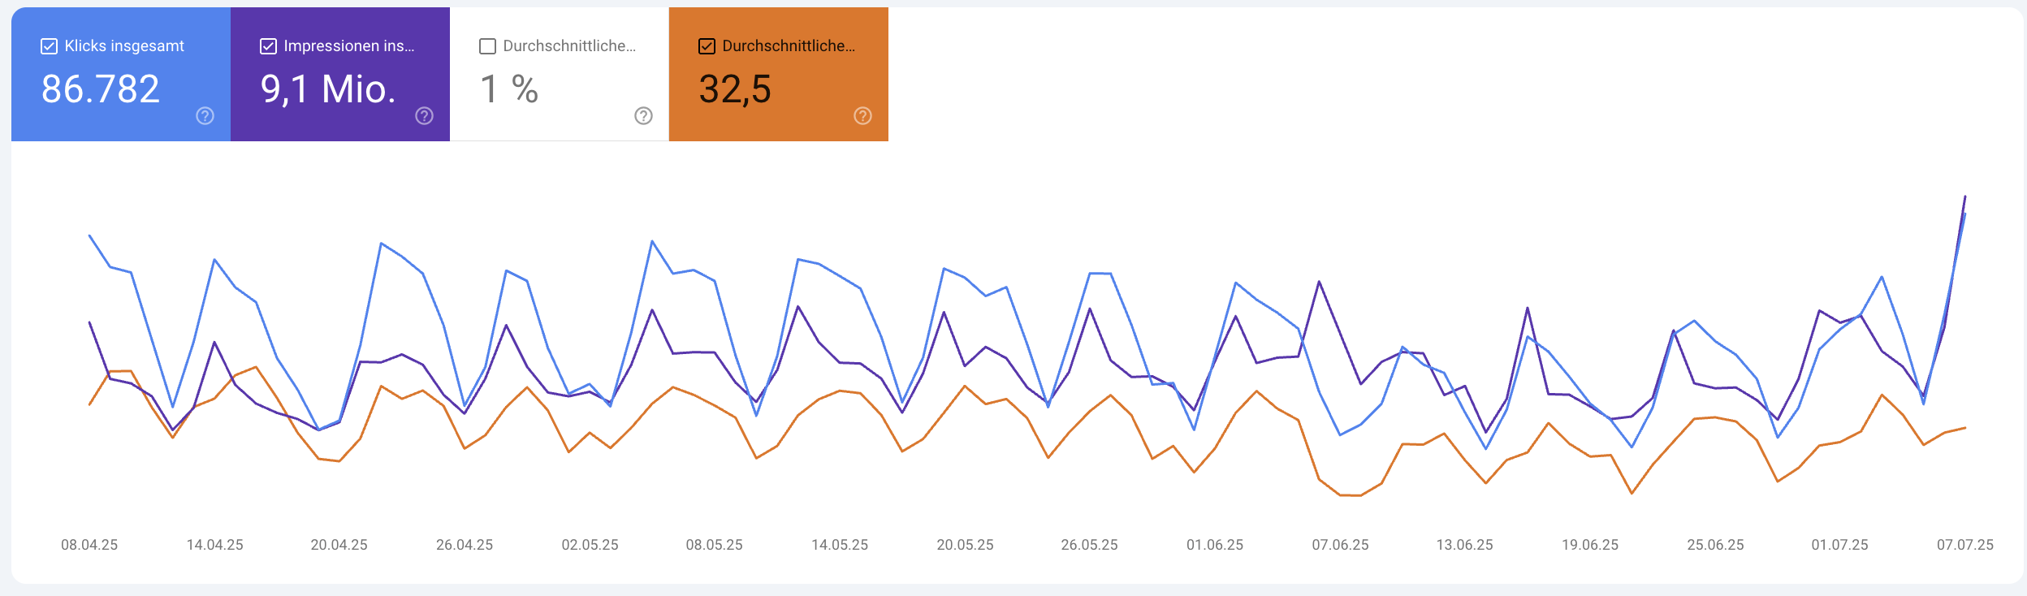Select the 01.06.25 axis date label
2027x596 pixels.
[1215, 545]
